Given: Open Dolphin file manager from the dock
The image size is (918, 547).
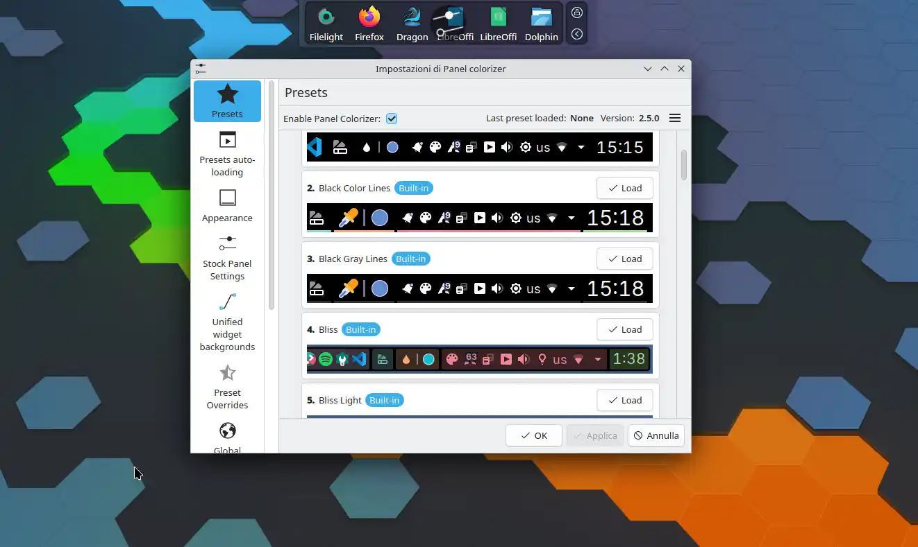Looking at the screenshot, I should pyautogui.click(x=541, y=21).
